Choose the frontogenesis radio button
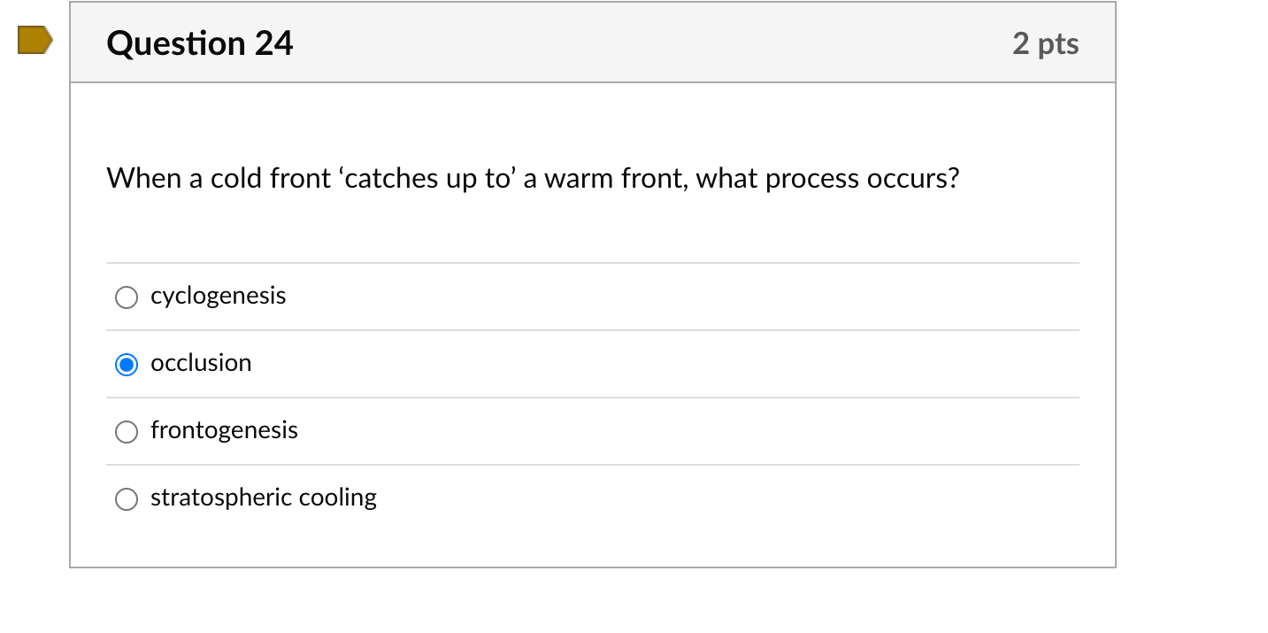The image size is (1268, 633). click(x=127, y=432)
